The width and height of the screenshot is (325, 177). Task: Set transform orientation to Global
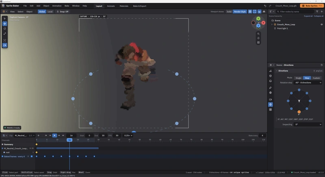tap(42, 12)
